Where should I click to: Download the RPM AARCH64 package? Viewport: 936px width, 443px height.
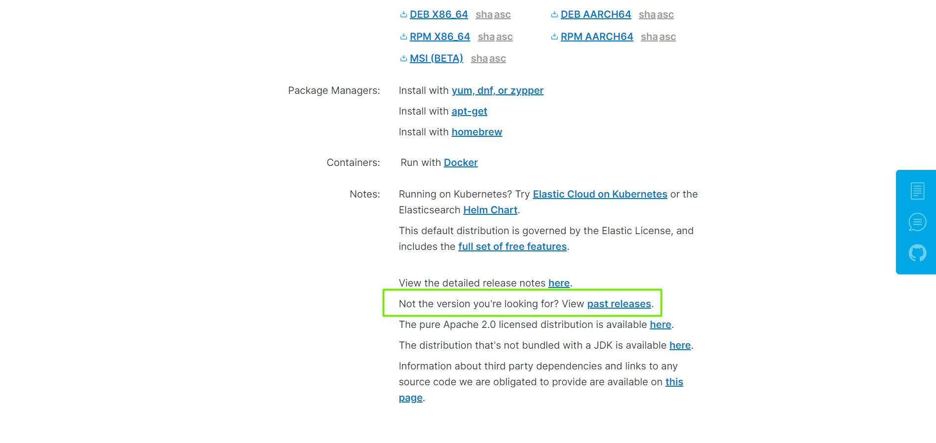(x=597, y=37)
